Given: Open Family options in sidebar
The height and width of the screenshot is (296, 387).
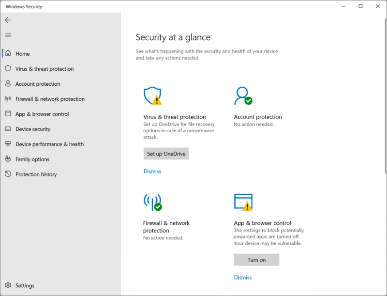Looking at the screenshot, I should [32, 159].
